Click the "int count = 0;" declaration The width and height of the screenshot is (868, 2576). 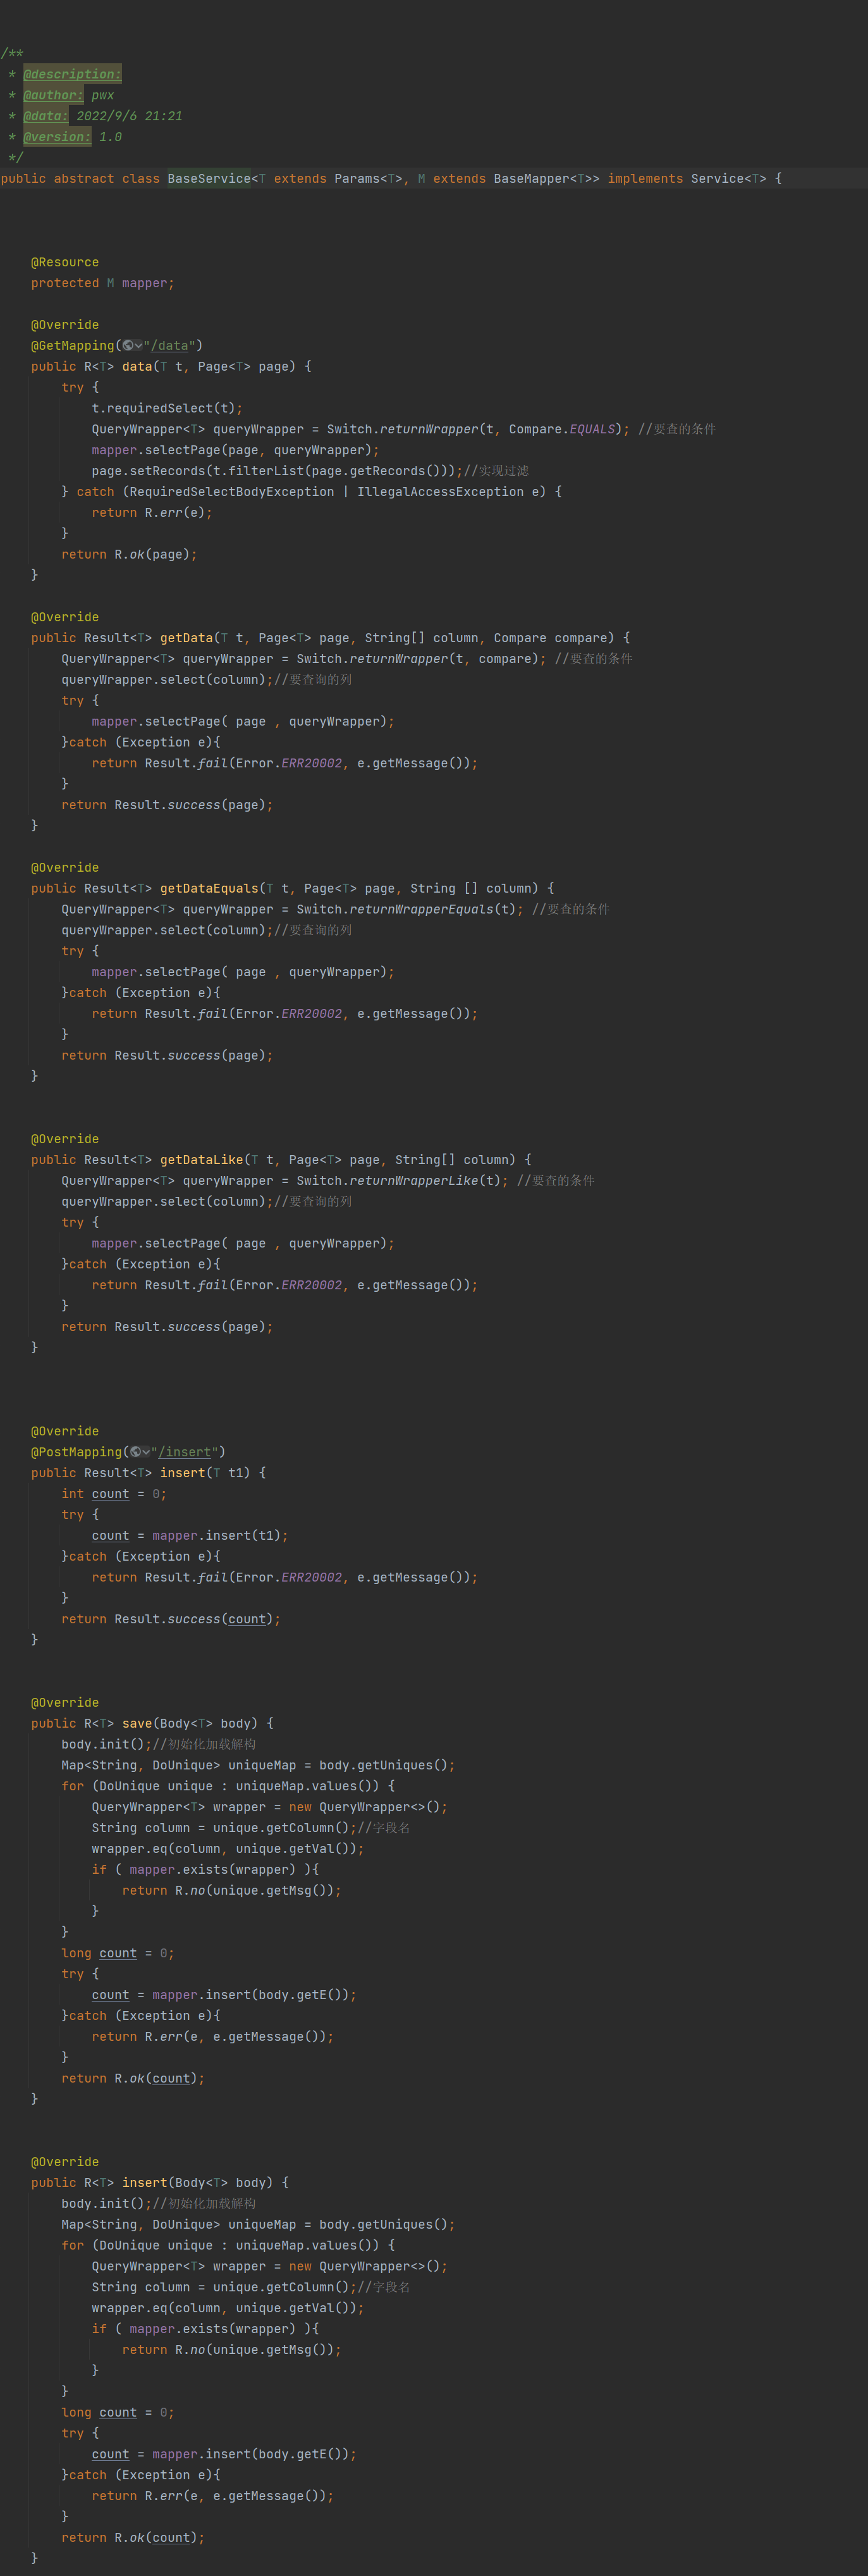pyautogui.click(x=114, y=1494)
